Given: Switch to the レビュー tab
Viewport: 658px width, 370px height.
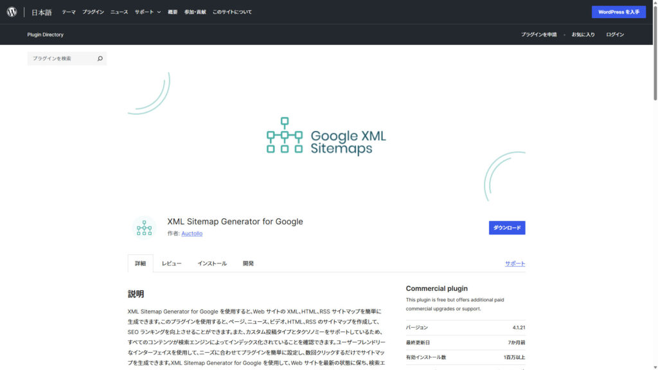Looking at the screenshot, I should [172, 263].
